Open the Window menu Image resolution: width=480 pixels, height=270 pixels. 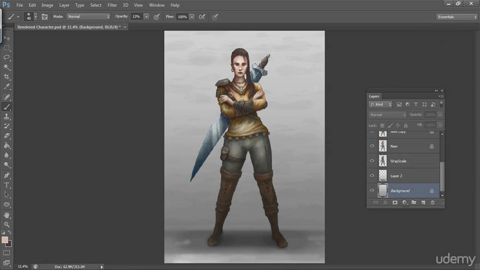click(157, 5)
